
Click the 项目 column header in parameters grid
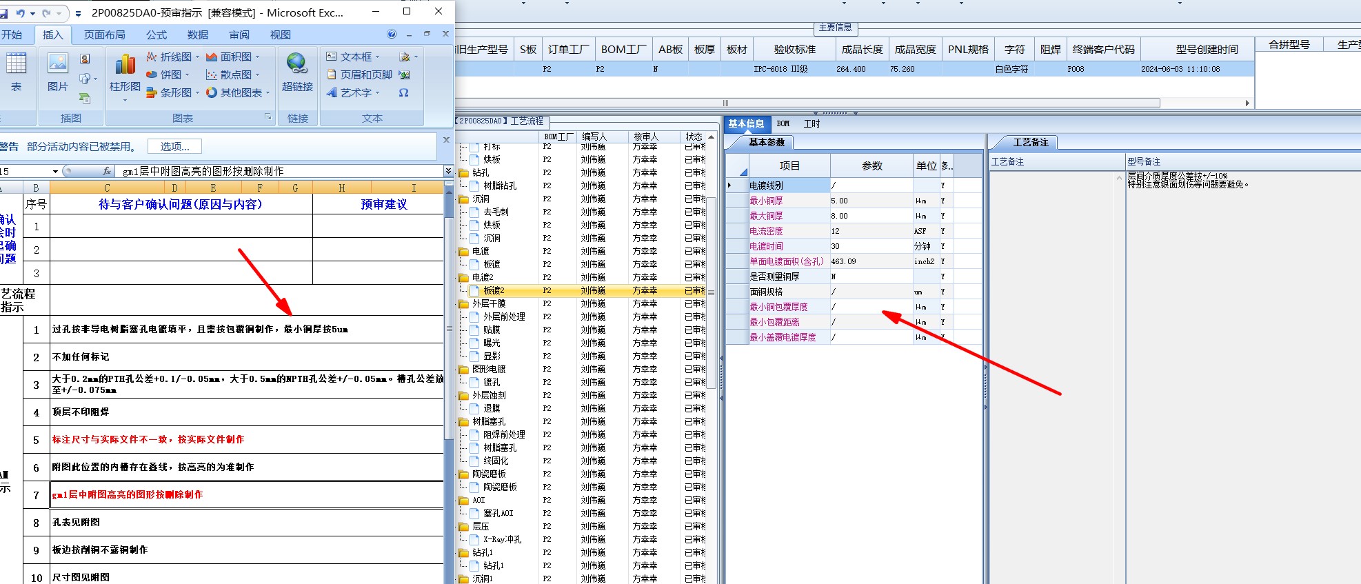[789, 166]
